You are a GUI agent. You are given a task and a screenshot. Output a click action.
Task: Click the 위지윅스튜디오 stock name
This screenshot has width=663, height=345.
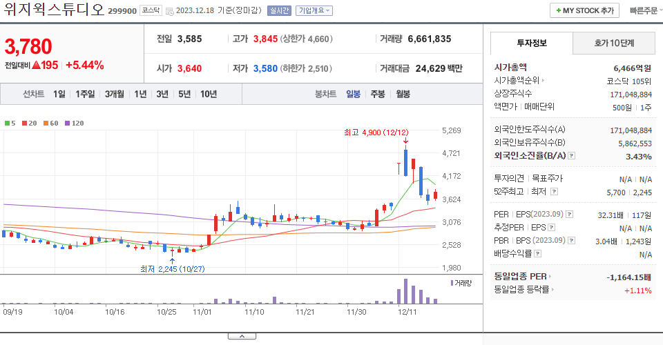(x=54, y=9)
